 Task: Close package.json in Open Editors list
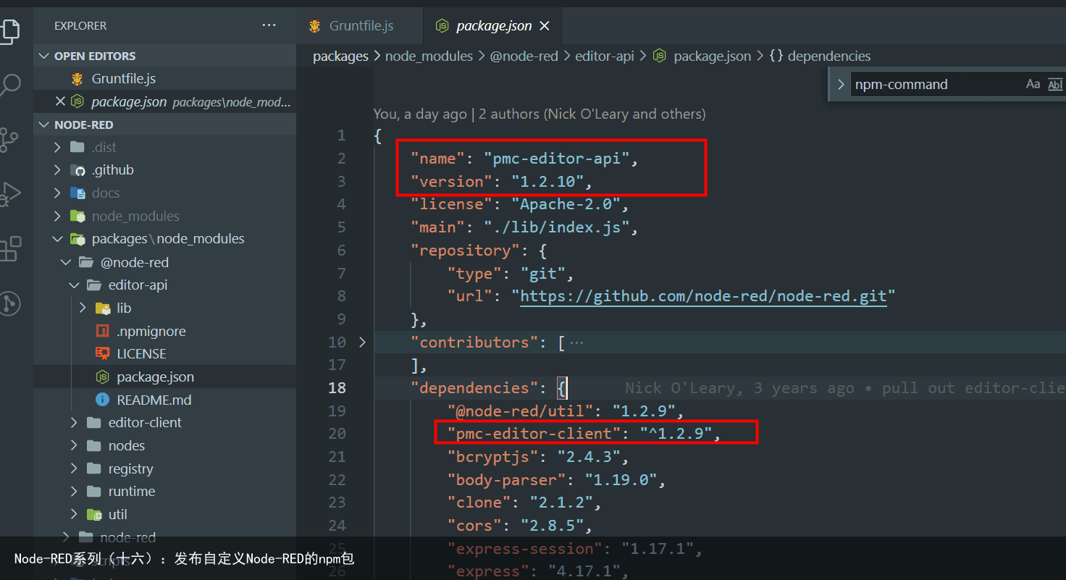pyautogui.click(x=60, y=101)
